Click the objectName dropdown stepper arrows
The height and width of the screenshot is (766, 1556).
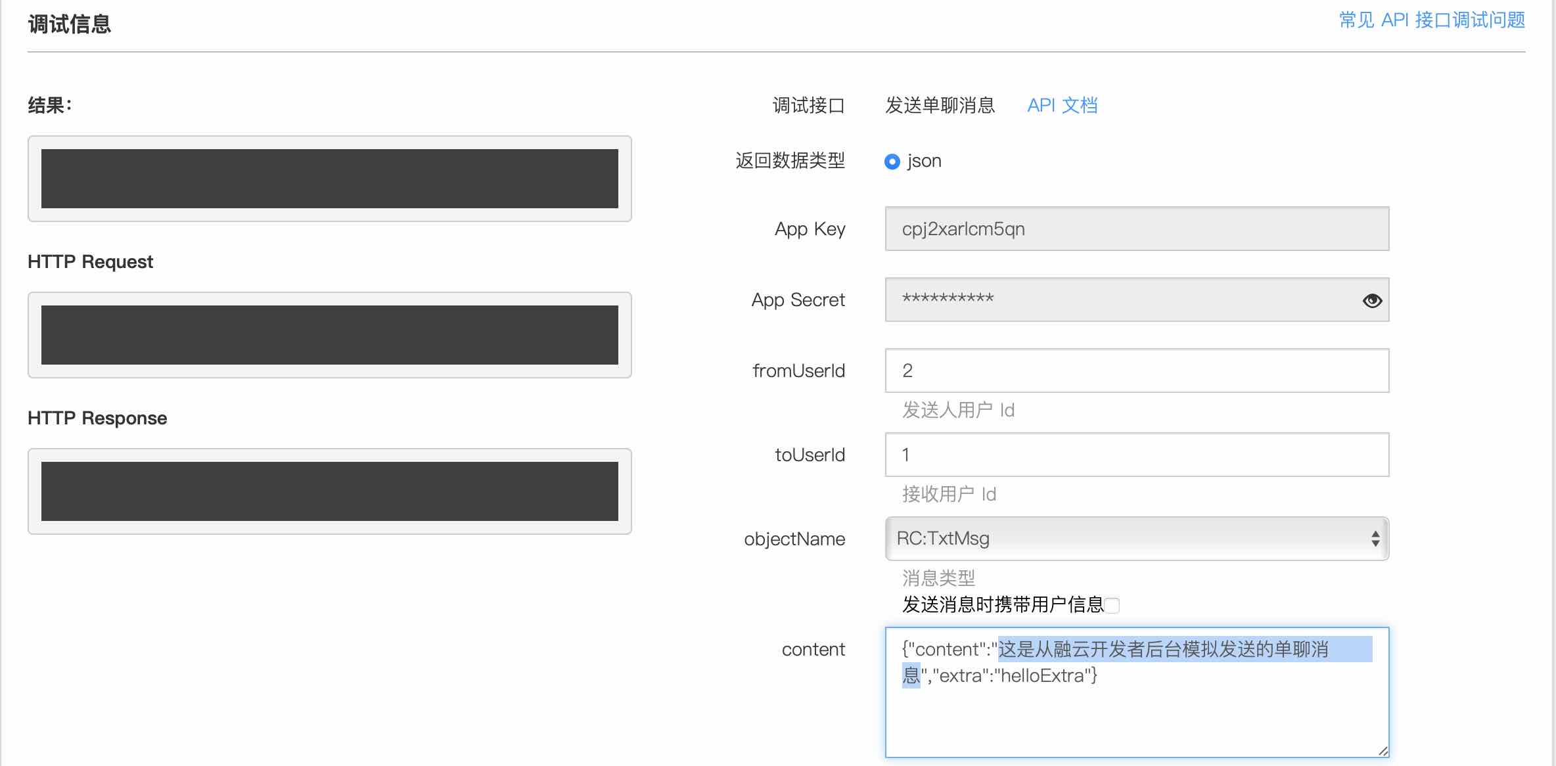coord(1375,539)
